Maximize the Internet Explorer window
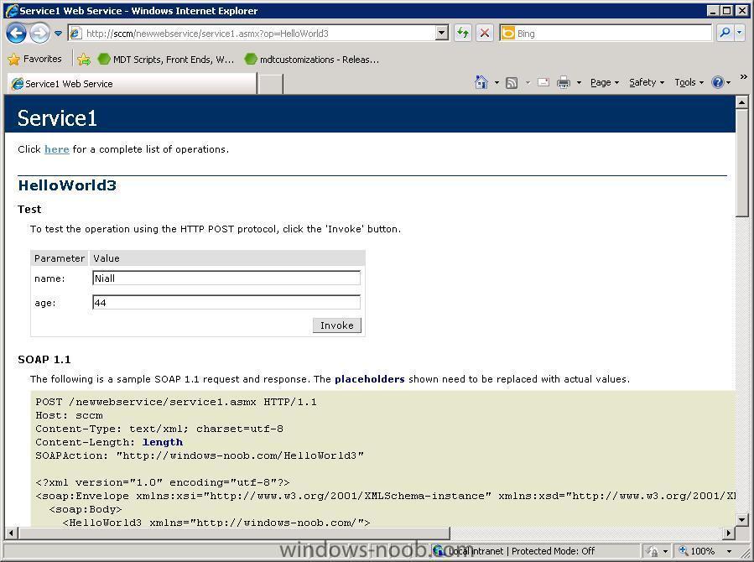 click(x=726, y=11)
